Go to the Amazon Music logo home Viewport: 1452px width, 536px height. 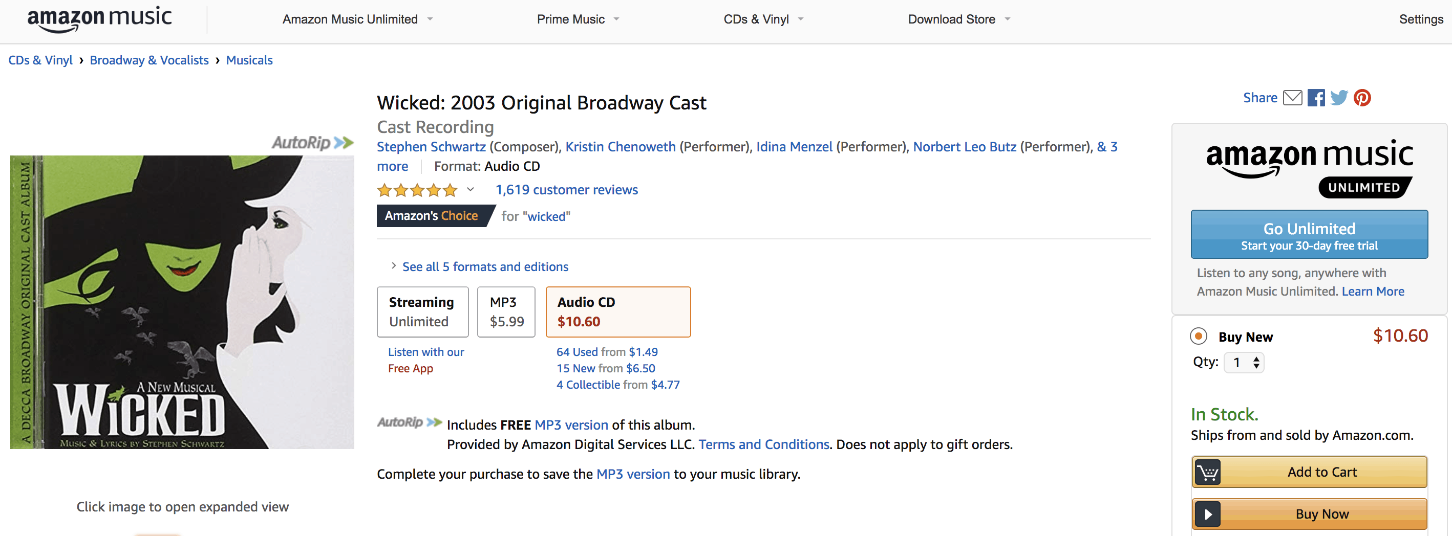tap(100, 18)
